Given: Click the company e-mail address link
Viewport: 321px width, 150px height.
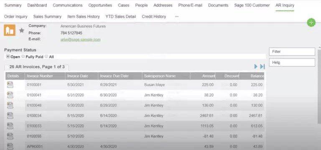Looking at the screenshot, I should 80,40.
